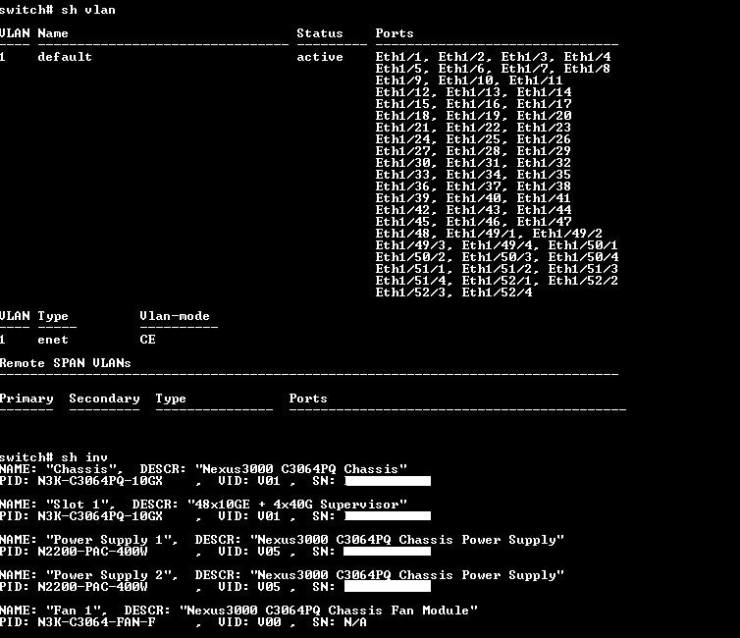Screen dimensions: 740x638
Task: Click the 'Eth1/50/3' port entry
Action: [497, 257]
